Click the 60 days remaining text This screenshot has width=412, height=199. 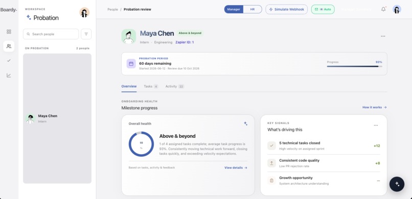click(155, 63)
